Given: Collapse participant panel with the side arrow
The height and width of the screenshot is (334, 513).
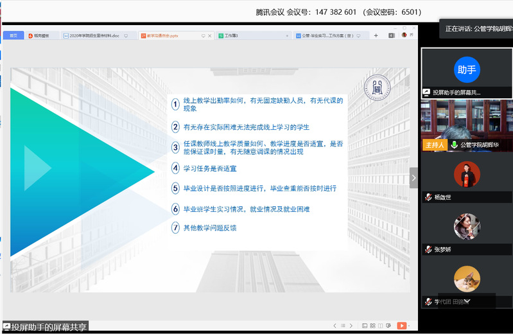Looking at the screenshot, I should pyautogui.click(x=413, y=178).
